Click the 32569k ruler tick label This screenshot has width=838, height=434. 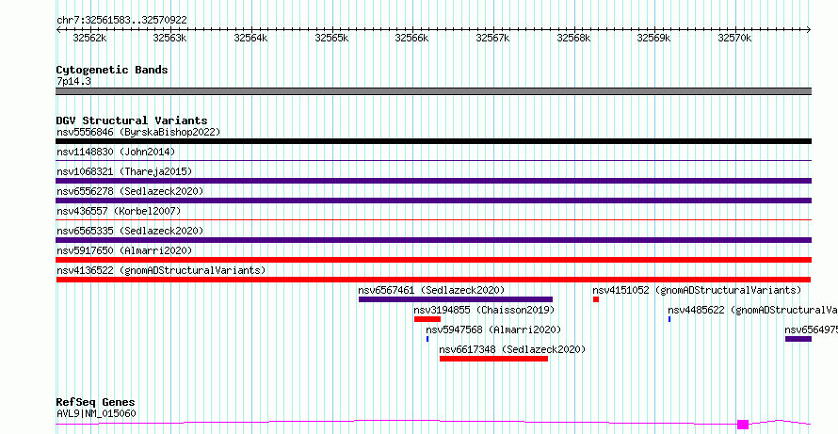click(x=653, y=38)
